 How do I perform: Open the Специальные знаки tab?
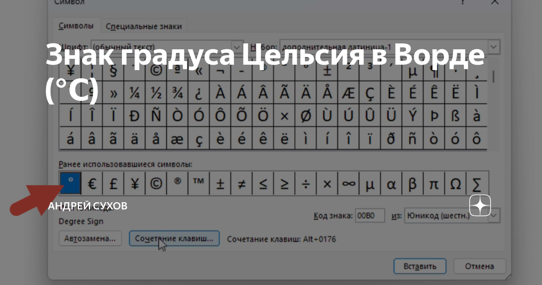[x=144, y=26]
